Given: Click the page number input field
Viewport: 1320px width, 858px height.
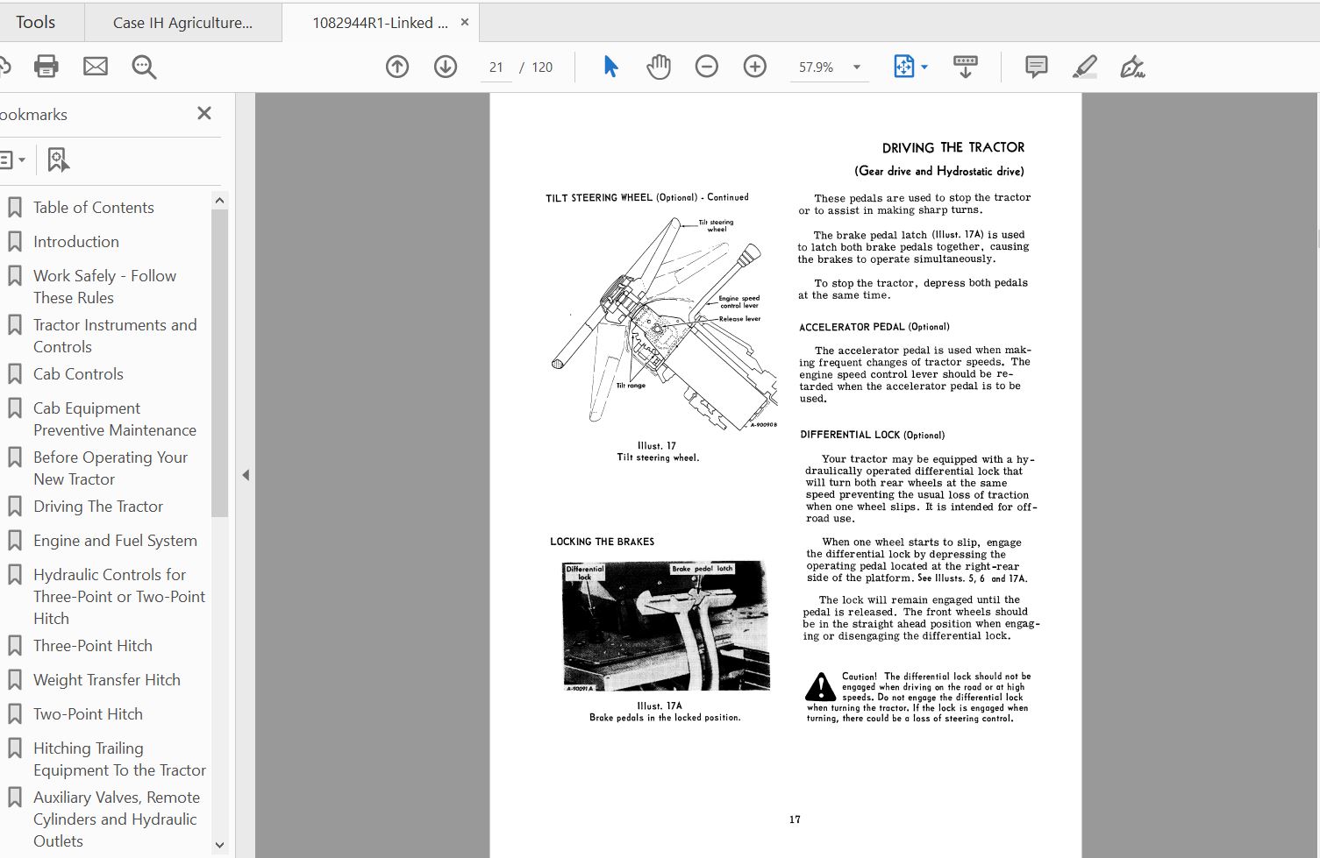Looking at the screenshot, I should point(496,66).
